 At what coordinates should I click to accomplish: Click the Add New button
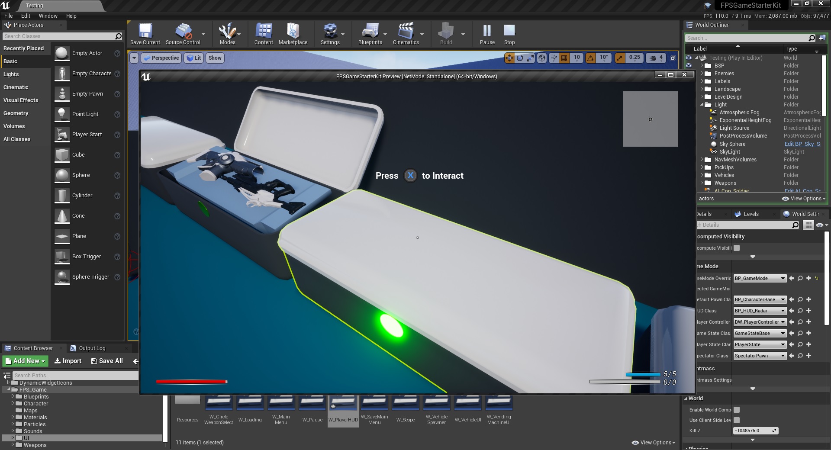[25, 361]
